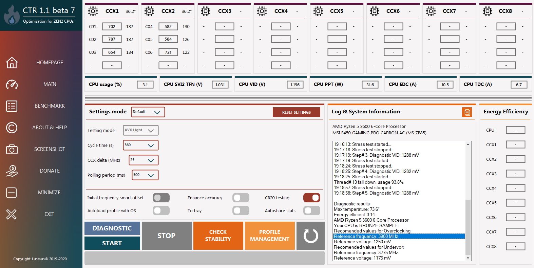This screenshot has width=534, height=268.
Task: Click the log scrollbar down arrow
Action: click(x=468, y=258)
